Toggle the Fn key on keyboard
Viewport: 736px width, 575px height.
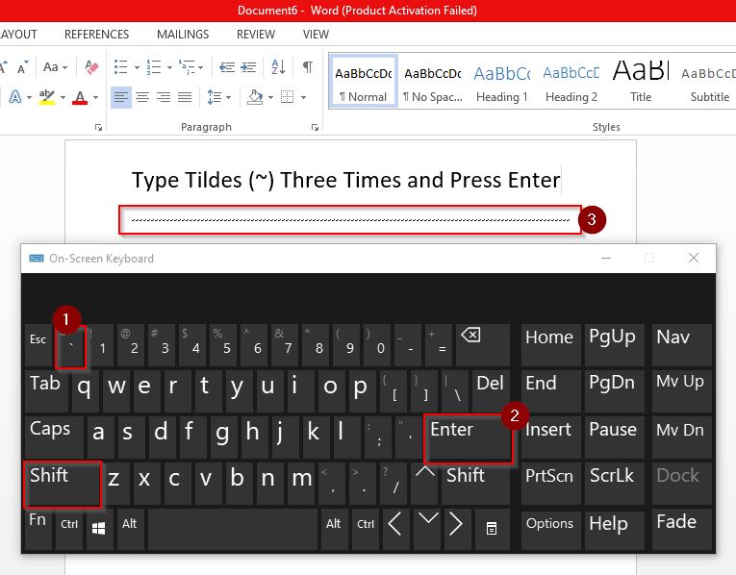tap(38, 529)
